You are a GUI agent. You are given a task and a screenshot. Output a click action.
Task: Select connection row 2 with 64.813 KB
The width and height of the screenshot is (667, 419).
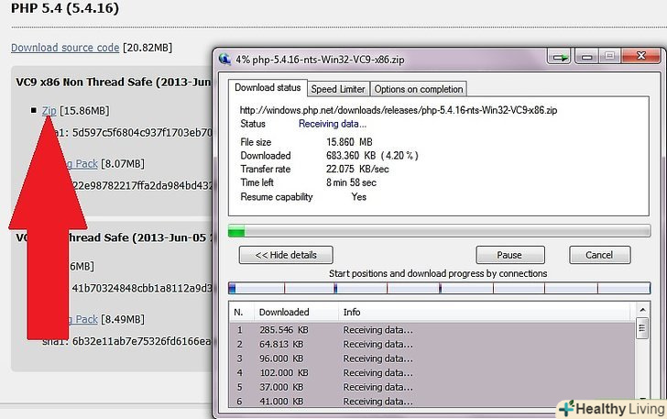[432, 344]
